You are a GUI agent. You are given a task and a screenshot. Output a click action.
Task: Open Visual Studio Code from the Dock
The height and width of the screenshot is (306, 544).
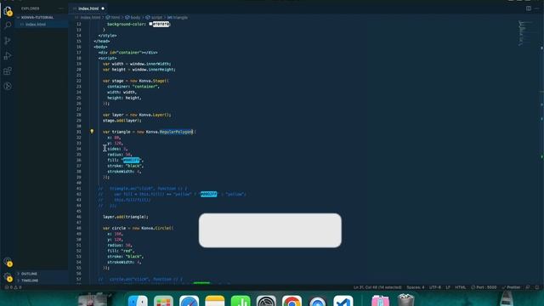(x=343, y=300)
